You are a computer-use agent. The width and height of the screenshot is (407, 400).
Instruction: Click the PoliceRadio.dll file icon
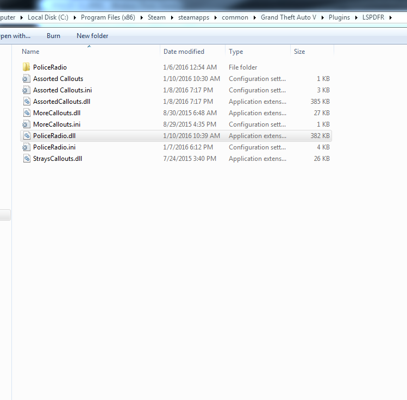tap(26, 135)
